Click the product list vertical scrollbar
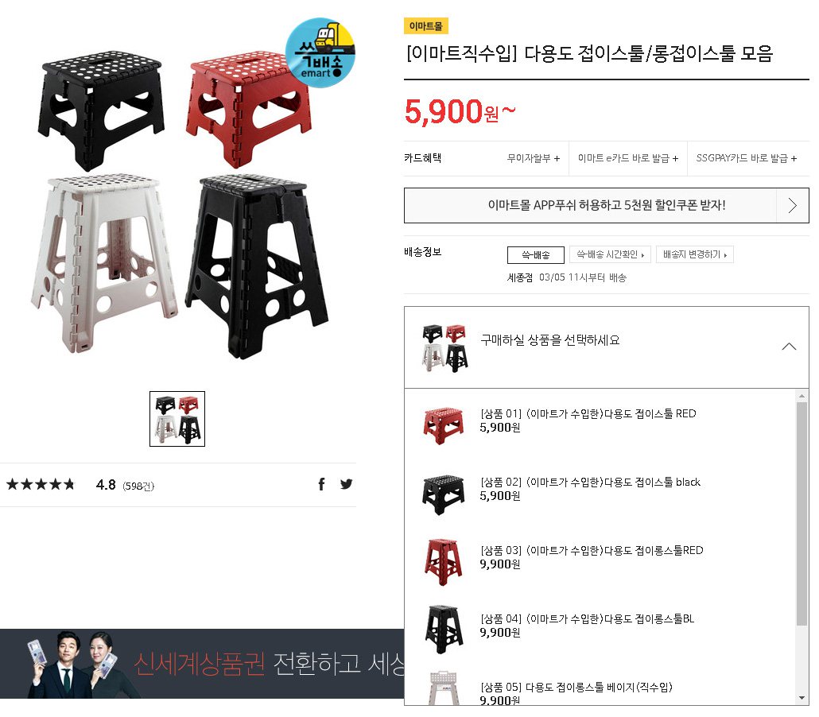 click(x=802, y=514)
